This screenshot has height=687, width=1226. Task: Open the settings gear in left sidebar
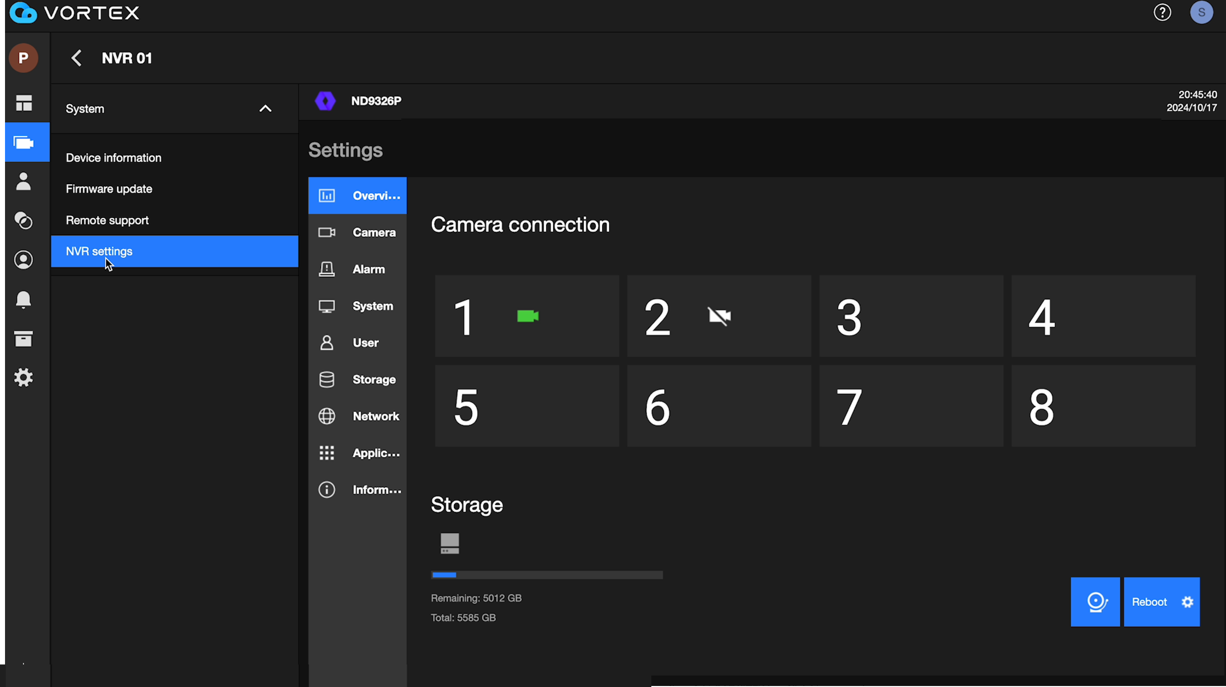pos(24,378)
